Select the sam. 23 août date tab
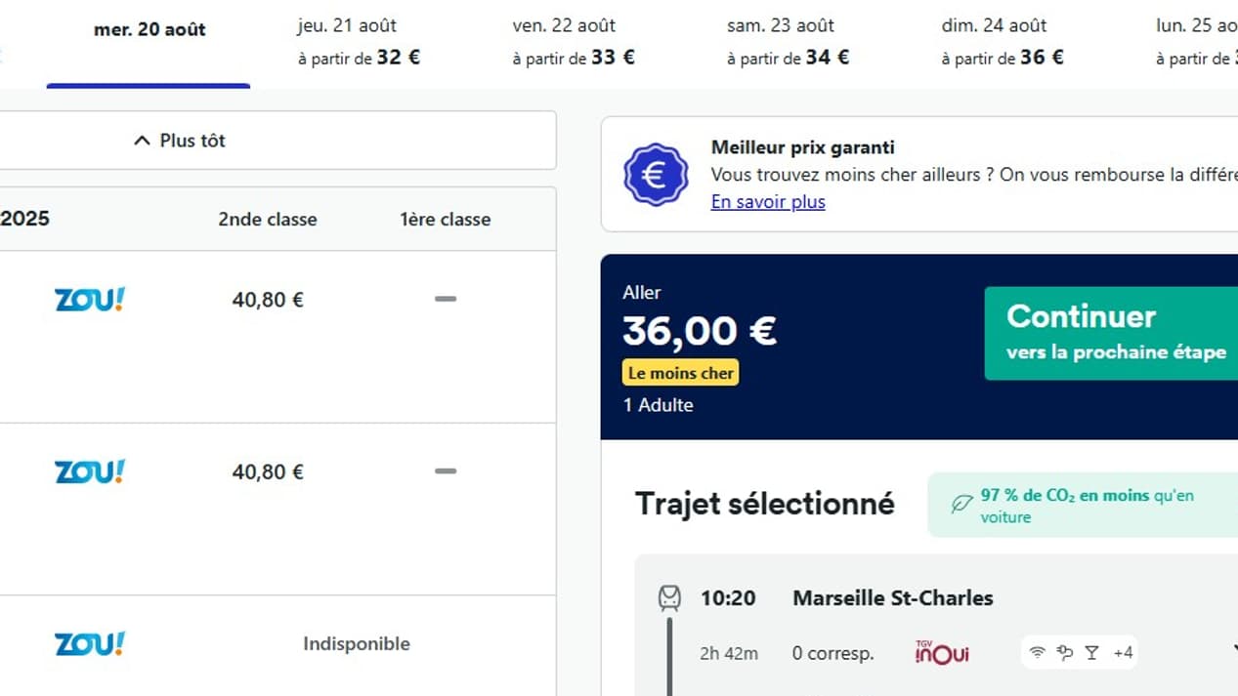The image size is (1238, 696). tap(788, 42)
